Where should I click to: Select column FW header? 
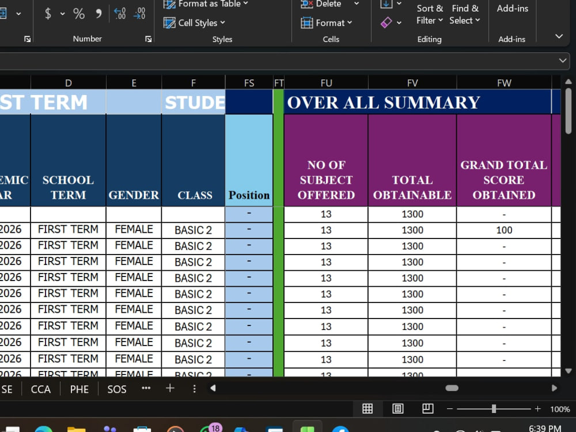(504, 83)
